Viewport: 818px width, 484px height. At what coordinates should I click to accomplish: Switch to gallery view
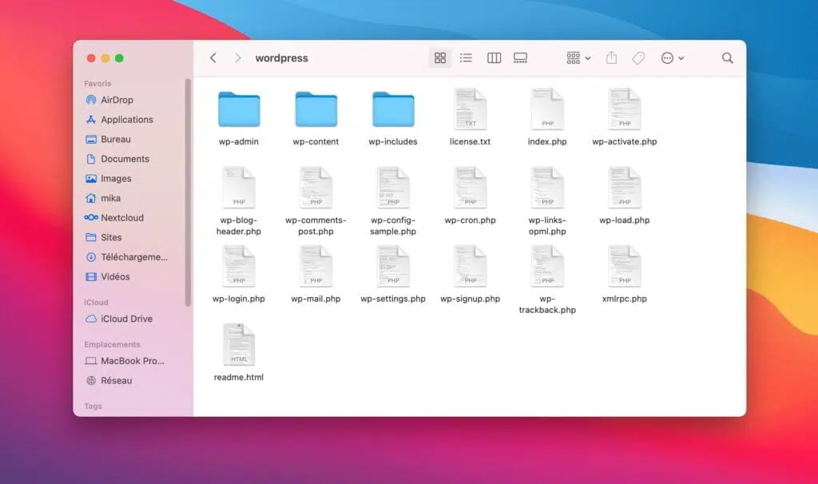(x=521, y=58)
